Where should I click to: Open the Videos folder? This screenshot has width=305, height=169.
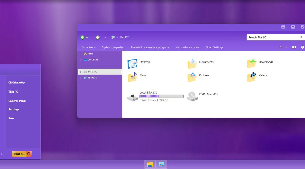click(x=252, y=77)
